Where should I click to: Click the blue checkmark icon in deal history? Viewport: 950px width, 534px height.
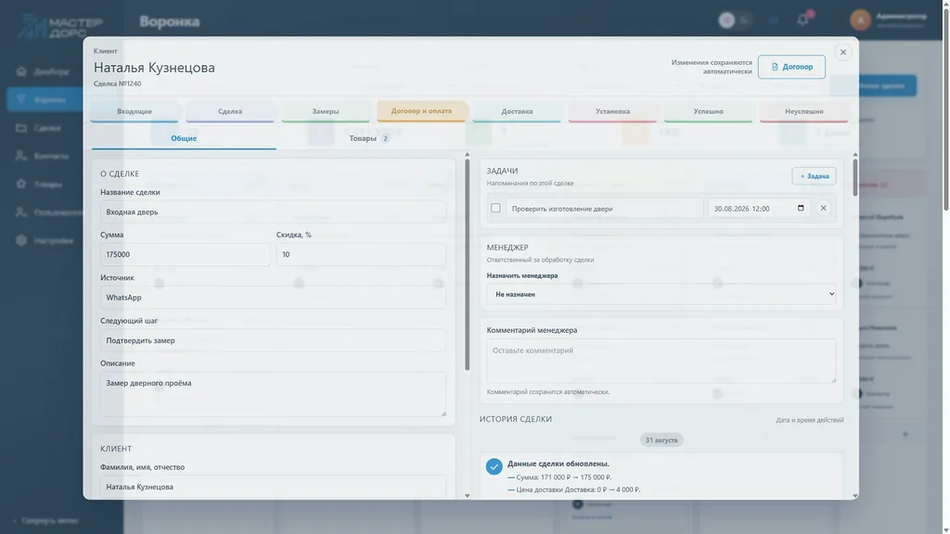point(494,466)
